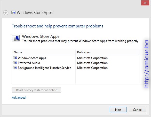Sort list by Publisher column header
151x117 pixels.
tap(107, 52)
